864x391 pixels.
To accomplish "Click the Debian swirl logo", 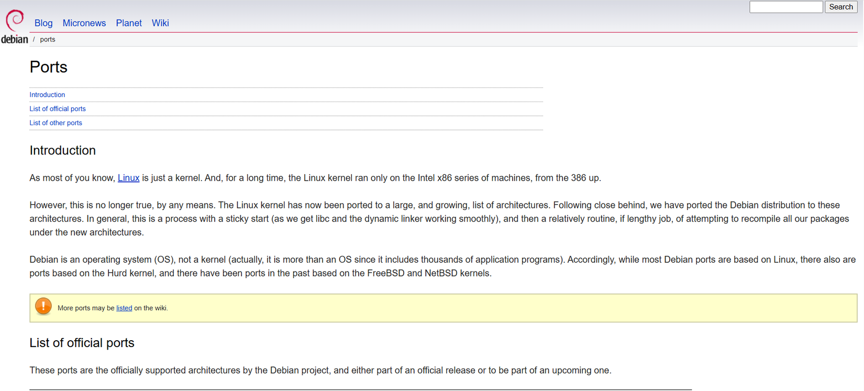I will (15, 21).
